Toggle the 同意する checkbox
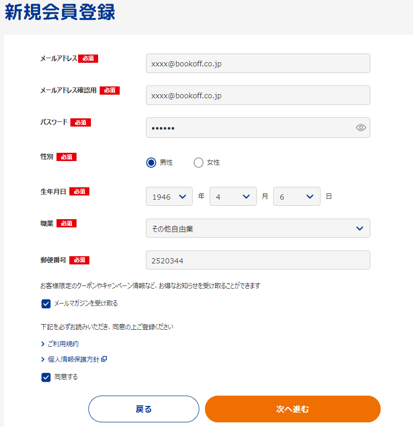The height and width of the screenshot is (427, 413). pyautogui.click(x=46, y=378)
